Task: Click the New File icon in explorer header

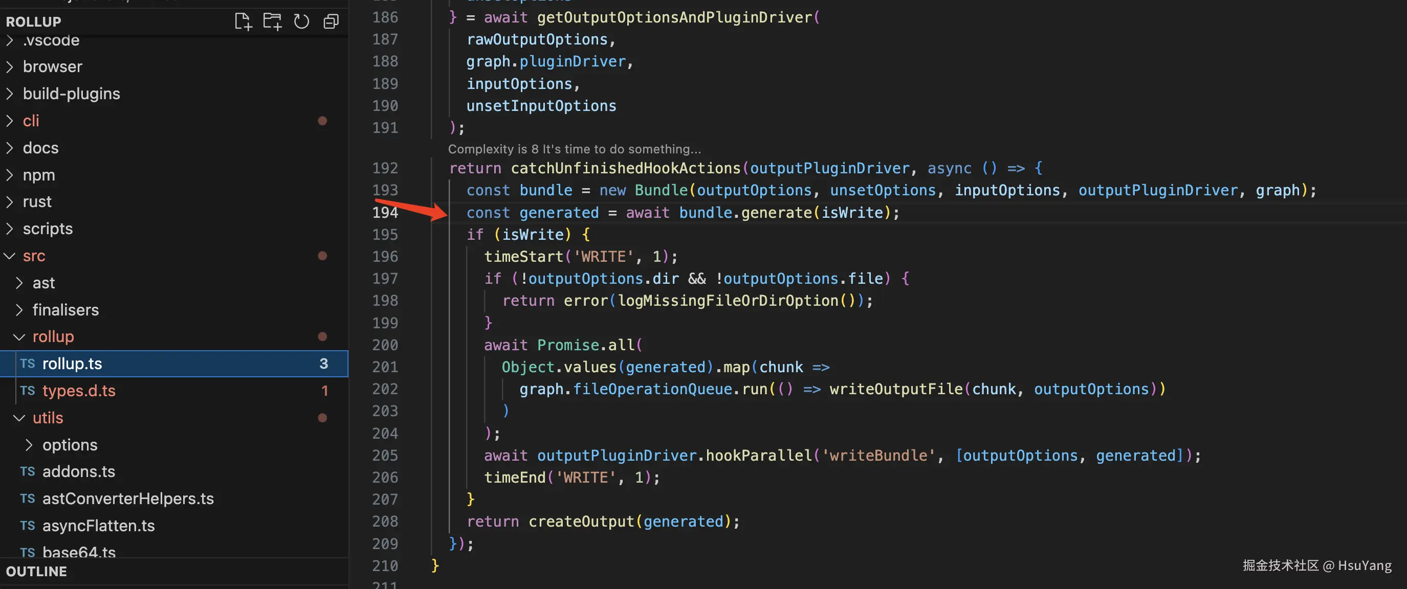Action: [x=243, y=22]
